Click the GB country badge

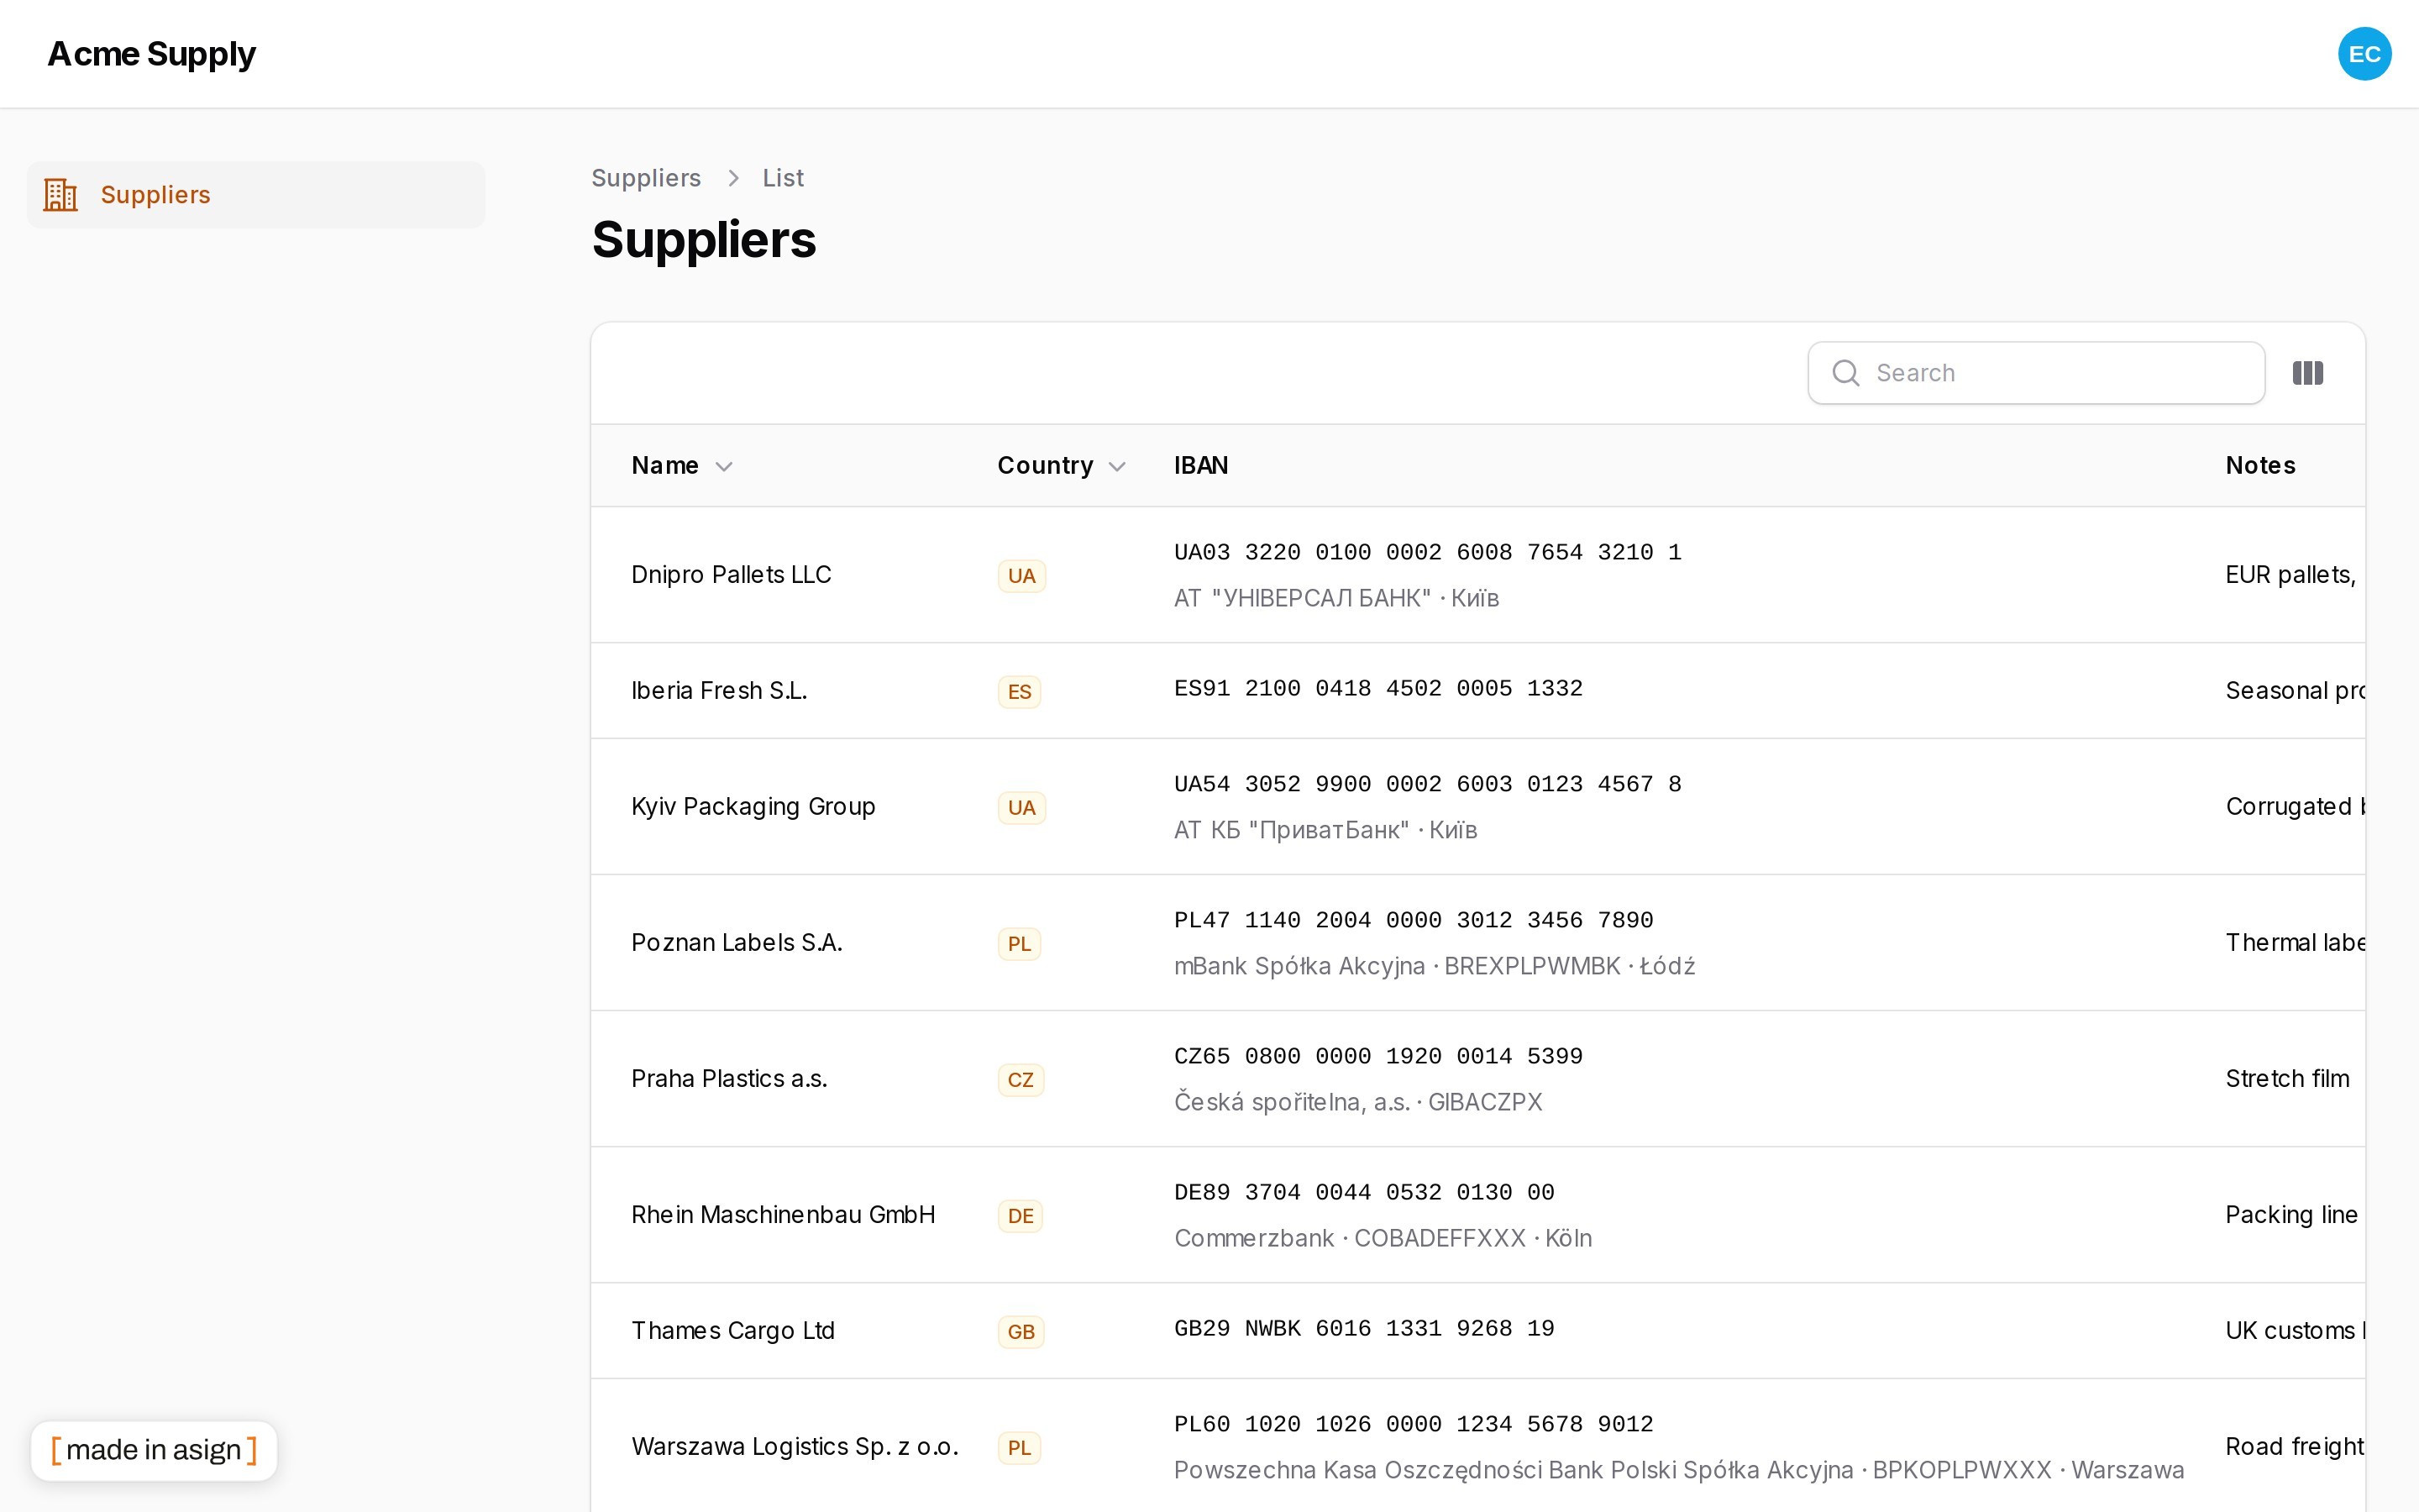(x=1021, y=1332)
